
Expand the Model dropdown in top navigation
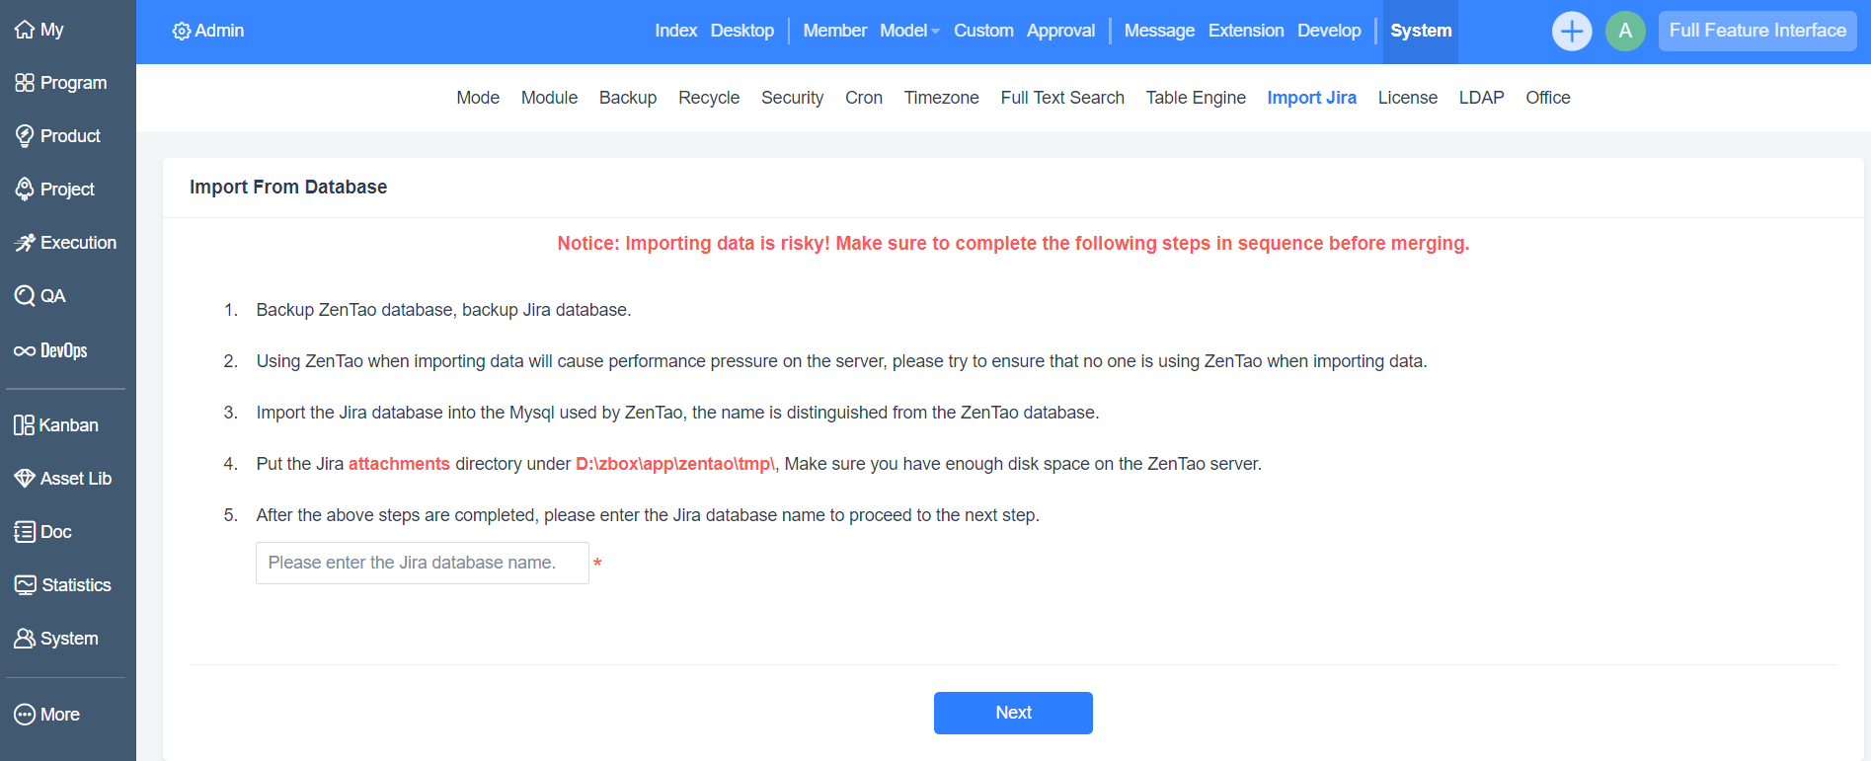(x=909, y=31)
